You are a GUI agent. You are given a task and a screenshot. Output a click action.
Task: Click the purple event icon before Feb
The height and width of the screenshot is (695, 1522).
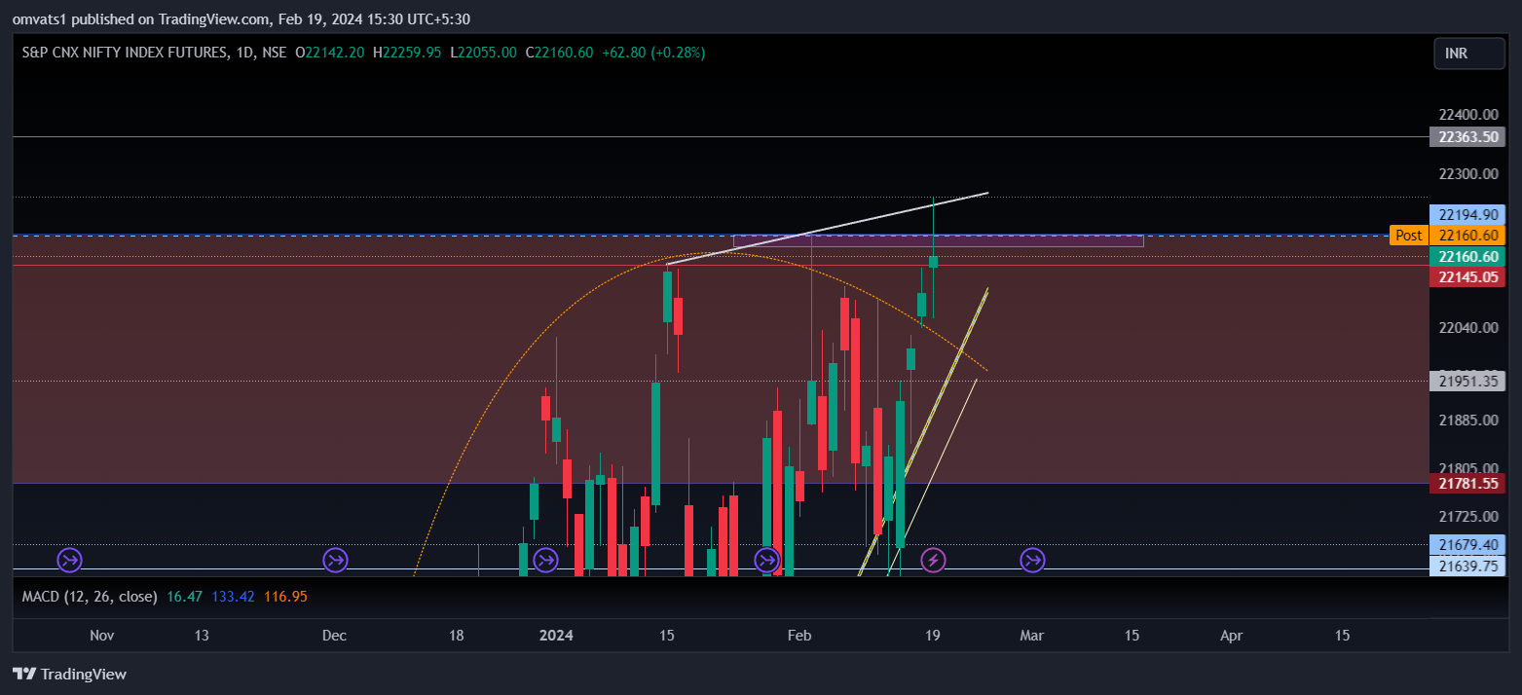[767, 560]
